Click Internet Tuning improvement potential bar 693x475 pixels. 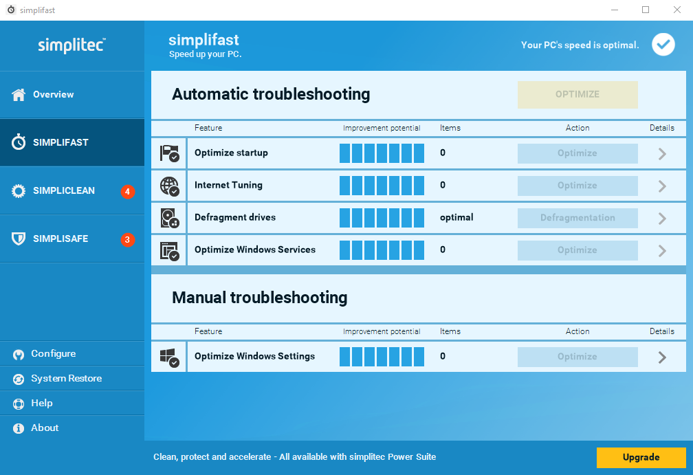pos(382,186)
